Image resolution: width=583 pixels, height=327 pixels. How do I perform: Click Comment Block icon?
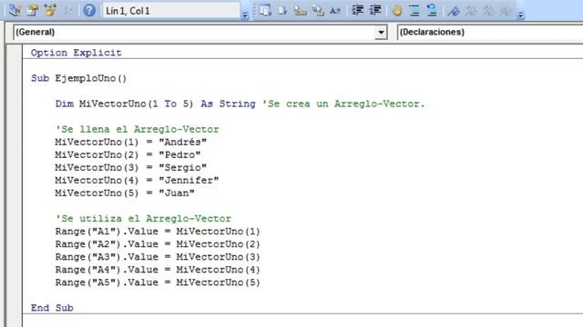414,10
